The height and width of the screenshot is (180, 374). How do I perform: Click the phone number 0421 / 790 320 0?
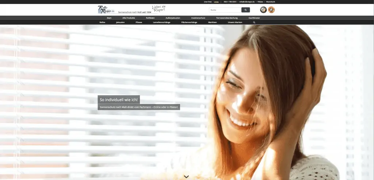(x=230, y=2)
